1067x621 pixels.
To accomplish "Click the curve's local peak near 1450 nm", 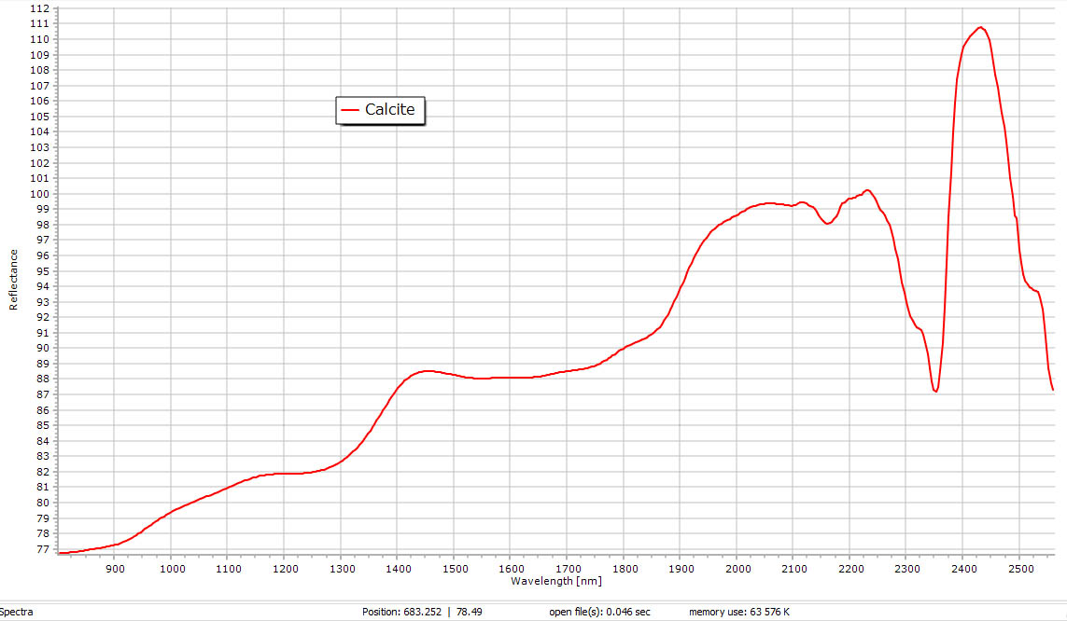I will pyautogui.click(x=427, y=371).
